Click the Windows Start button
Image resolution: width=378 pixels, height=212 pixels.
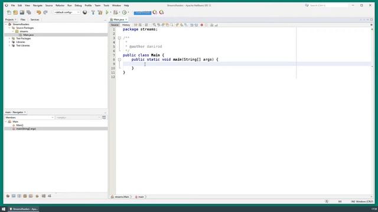(4, 209)
